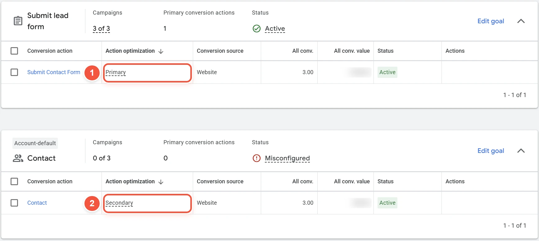Open the Contact conversion action link
Viewport: 539px width, 241px height.
point(37,203)
